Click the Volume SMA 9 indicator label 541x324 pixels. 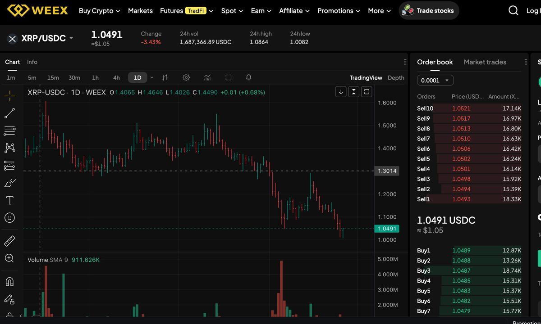pos(47,260)
